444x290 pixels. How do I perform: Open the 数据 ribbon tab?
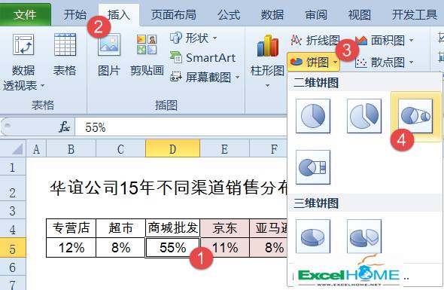tap(272, 15)
